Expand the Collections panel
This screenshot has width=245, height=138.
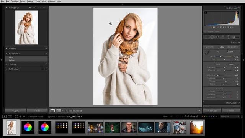[7, 69]
